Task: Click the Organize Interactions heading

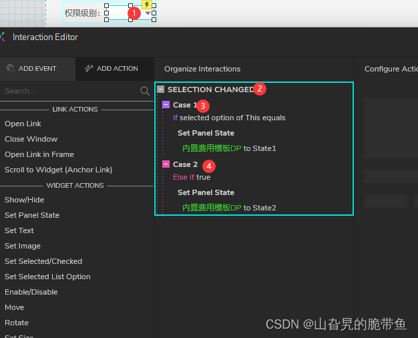Action: click(x=202, y=69)
